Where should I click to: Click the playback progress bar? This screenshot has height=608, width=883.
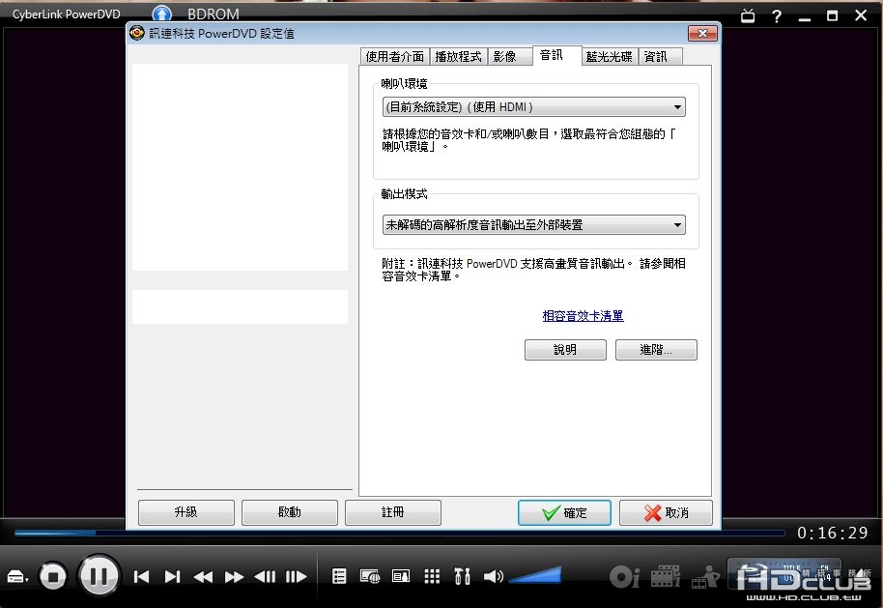click(x=399, y=533)
